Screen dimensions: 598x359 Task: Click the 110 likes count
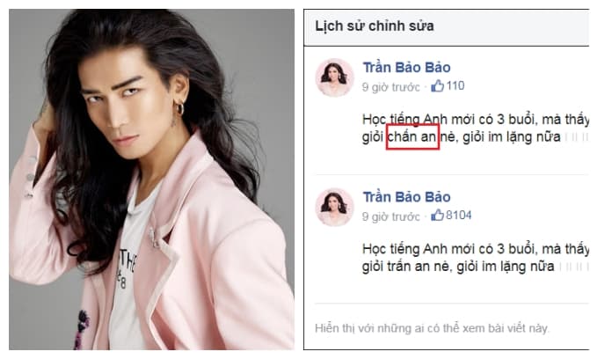click(455, 86)
